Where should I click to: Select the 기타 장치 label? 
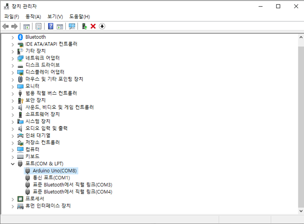coord(35,51)
